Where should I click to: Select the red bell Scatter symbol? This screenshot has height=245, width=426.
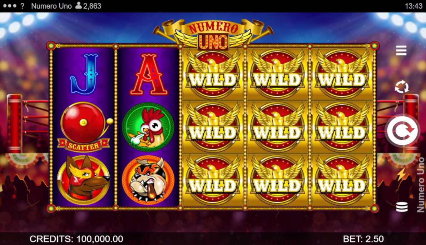83,127
